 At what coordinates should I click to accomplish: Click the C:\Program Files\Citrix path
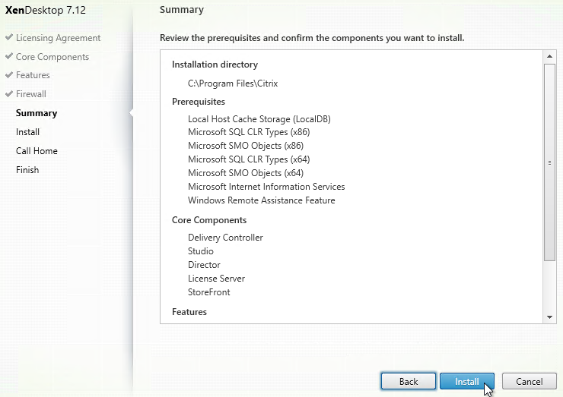[233, 83]
